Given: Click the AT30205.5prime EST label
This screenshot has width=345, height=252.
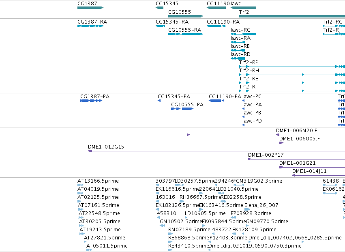Looking at the screenshot, I should [100, 222].
